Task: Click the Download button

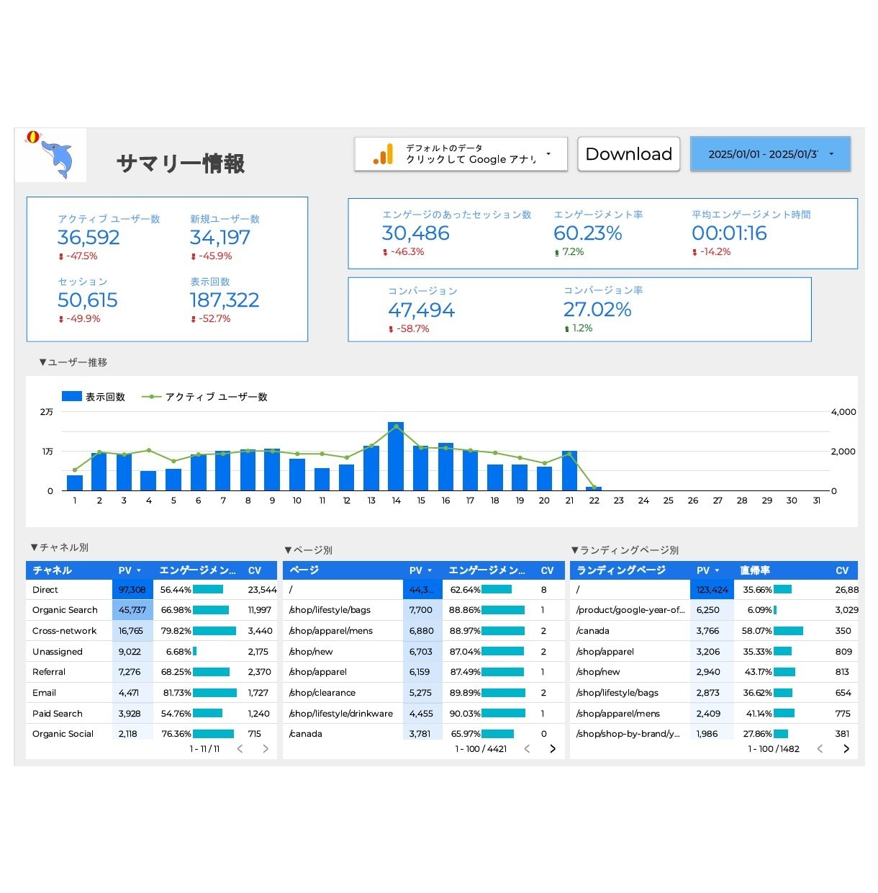Action: tap(628, 154)
